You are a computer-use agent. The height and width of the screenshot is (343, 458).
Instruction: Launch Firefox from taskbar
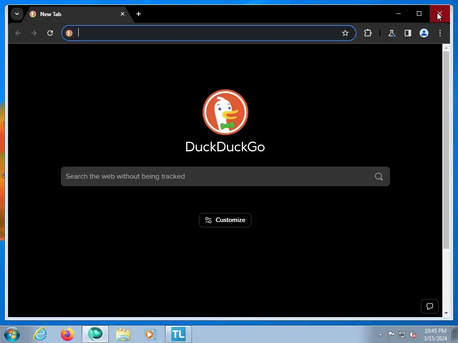(x=68, y=334)
